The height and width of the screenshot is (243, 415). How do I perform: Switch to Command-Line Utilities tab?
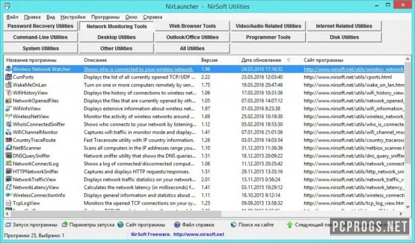point(40,37)
